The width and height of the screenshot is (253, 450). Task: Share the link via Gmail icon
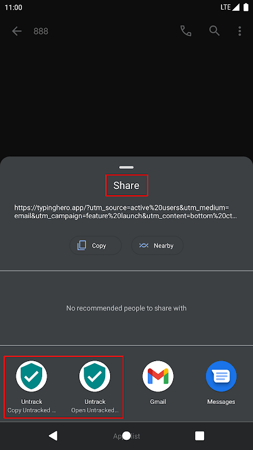158,376
